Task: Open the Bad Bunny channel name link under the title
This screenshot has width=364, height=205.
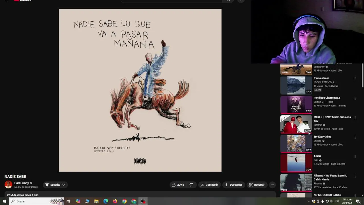Action: click(x=22, y=183)
